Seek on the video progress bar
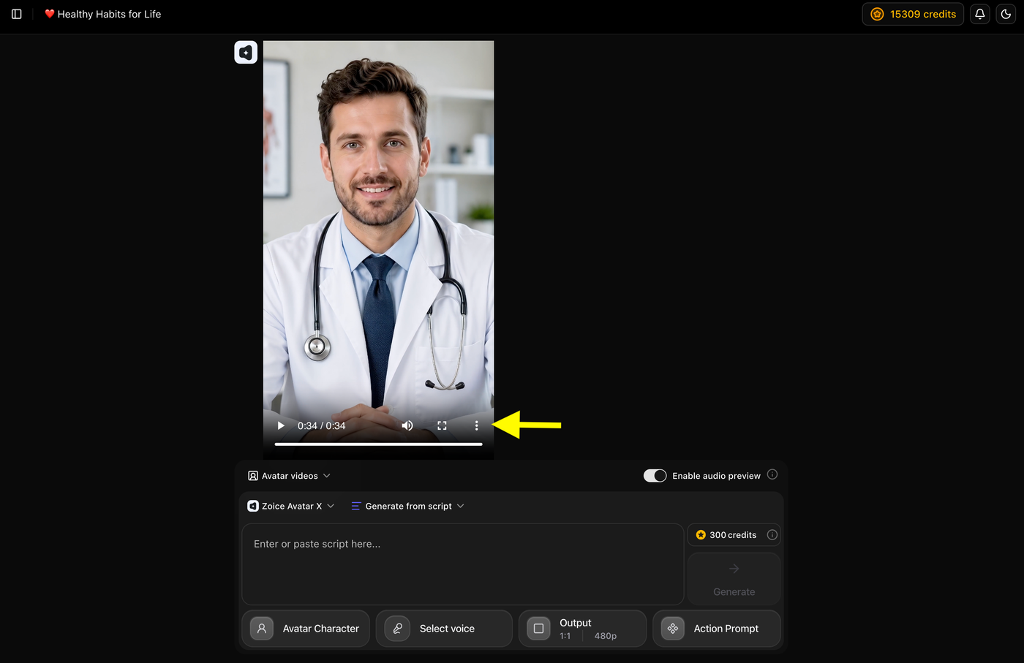The width and height of the screenshot is (1024, 663). [378, 444]
